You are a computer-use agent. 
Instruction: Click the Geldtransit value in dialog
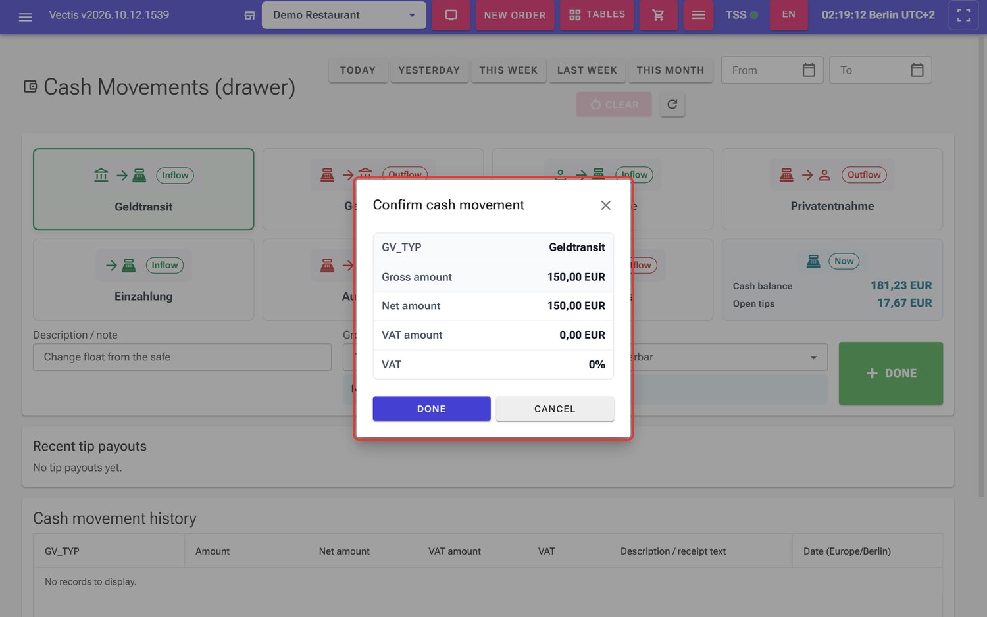coord(577,247)
